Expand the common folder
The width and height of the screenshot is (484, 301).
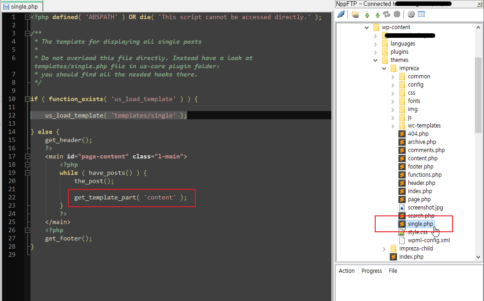[392, 77]
